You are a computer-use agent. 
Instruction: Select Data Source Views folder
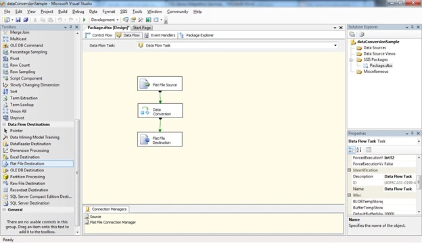(x=376, y=54)
